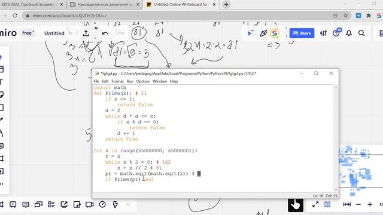Click the code line 'import math'
383x215 pixels.
(x=110, y=88)
